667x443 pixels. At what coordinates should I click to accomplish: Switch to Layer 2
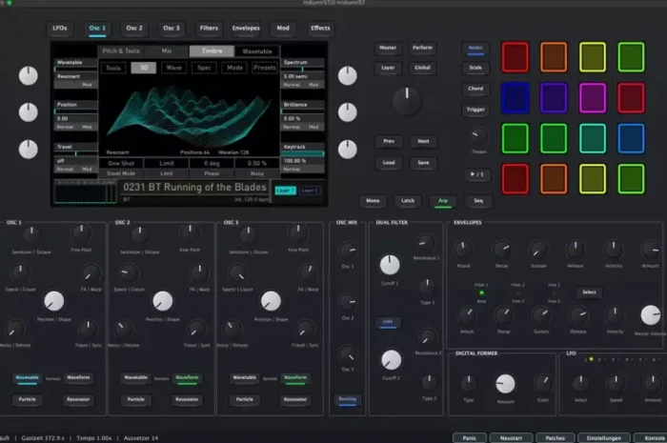coord(310,191)
